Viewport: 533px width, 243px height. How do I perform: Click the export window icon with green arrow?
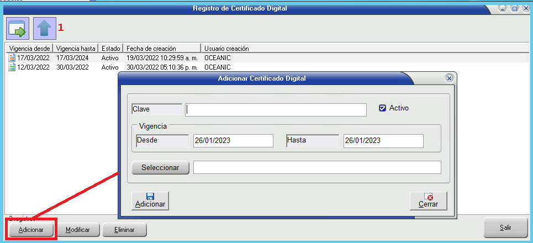click(x=17, y=28)
